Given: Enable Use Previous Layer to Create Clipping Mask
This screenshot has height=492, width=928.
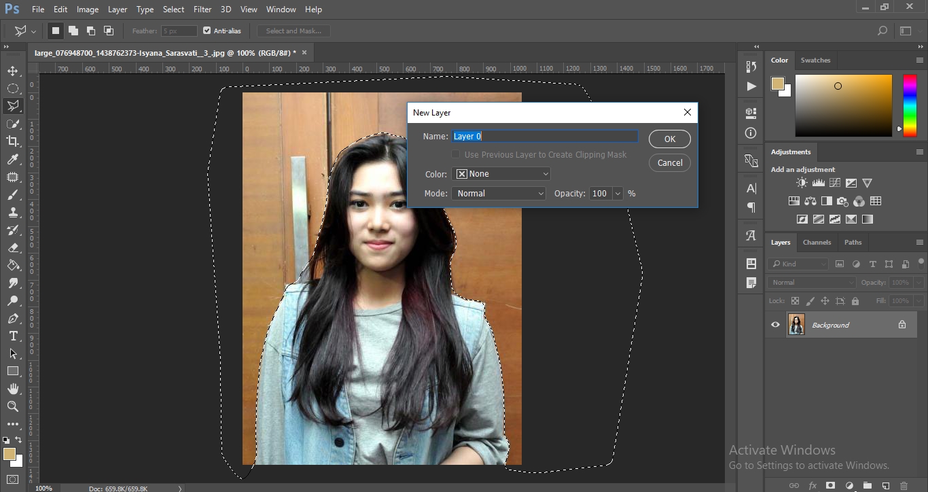Looking at the screenshot, I should (x=456, y=154).
